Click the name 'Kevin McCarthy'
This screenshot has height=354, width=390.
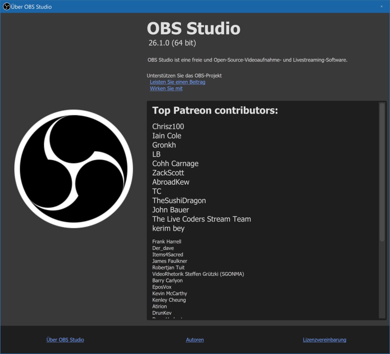point(170,294)
